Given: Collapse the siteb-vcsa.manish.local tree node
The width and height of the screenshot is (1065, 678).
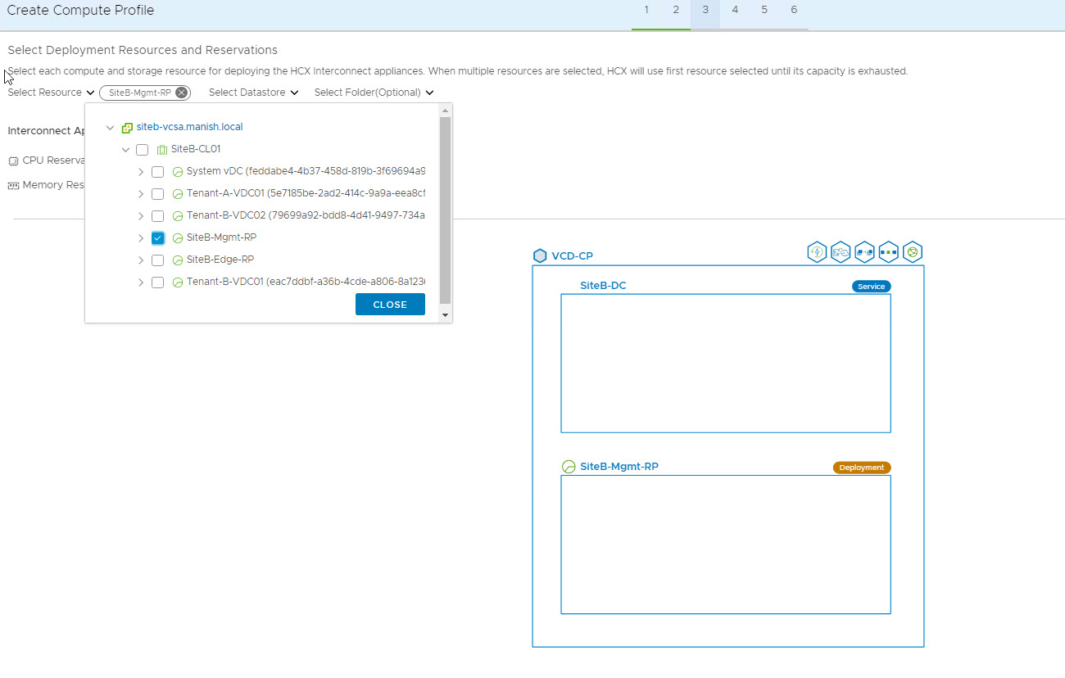Looking at the screenshot, I should coord(111,128).
